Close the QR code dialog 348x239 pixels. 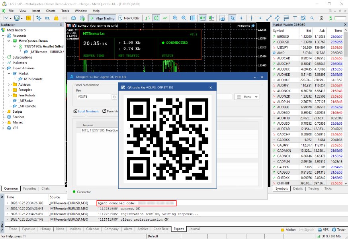pyautogui.click(x=211, y=88)
